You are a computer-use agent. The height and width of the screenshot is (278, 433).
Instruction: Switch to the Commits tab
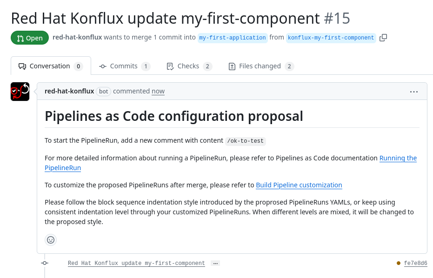click(125, 66)
